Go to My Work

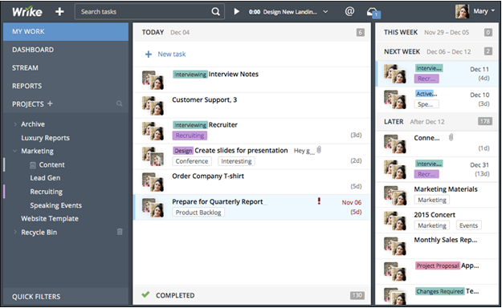coord(66,31)
